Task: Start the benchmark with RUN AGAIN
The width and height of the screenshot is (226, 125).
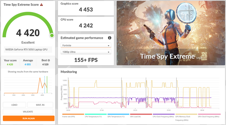Action: (29, 118)
